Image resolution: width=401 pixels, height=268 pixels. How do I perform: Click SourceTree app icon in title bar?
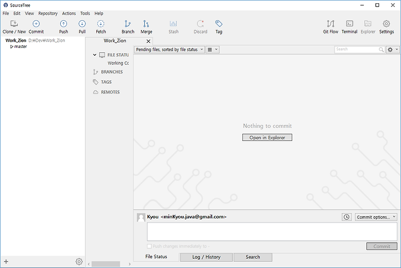[6, 5]
